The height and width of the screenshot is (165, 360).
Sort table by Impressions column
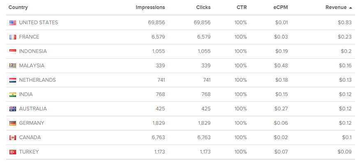(x=150, y=7)
